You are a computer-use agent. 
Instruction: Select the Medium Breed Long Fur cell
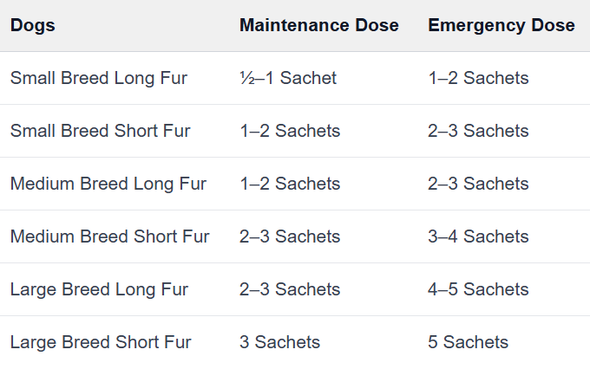point(108,184)
